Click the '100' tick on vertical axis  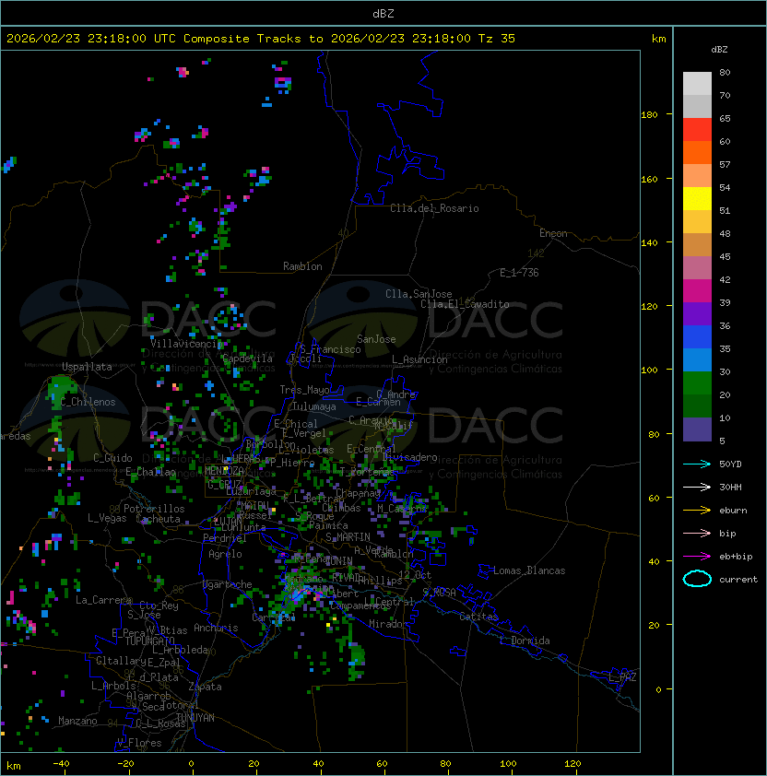[649, 370]
